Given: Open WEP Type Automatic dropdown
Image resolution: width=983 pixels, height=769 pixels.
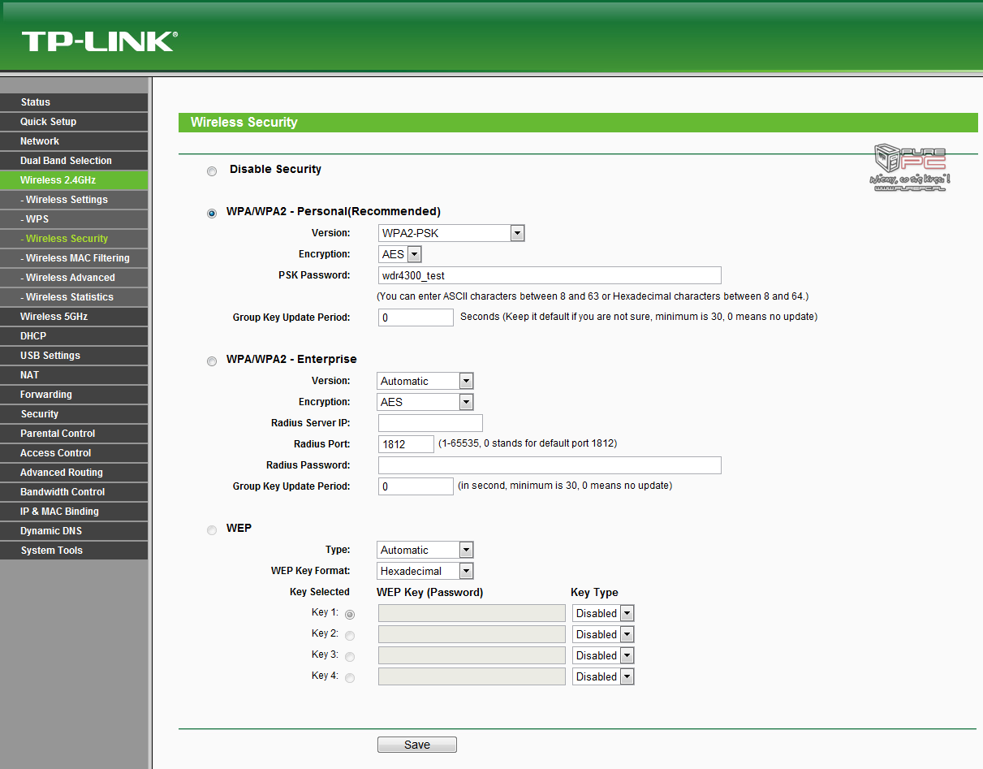Looking at the screenshot, I should tap(425, 550).
